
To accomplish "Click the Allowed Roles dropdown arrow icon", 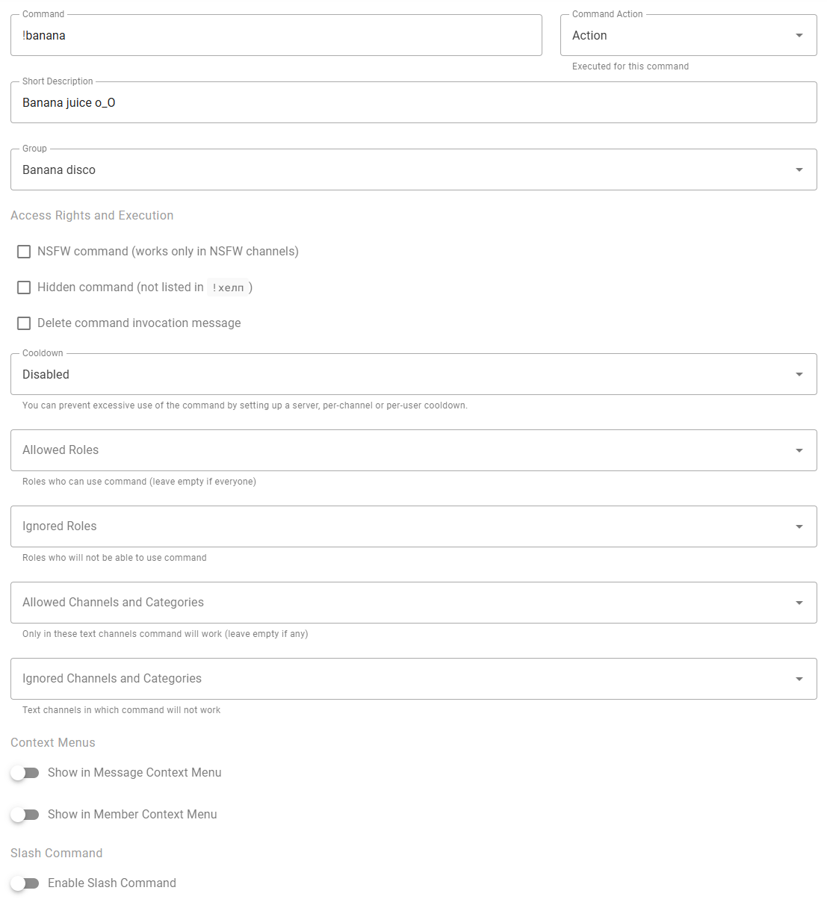I will (x=799, y=450).
